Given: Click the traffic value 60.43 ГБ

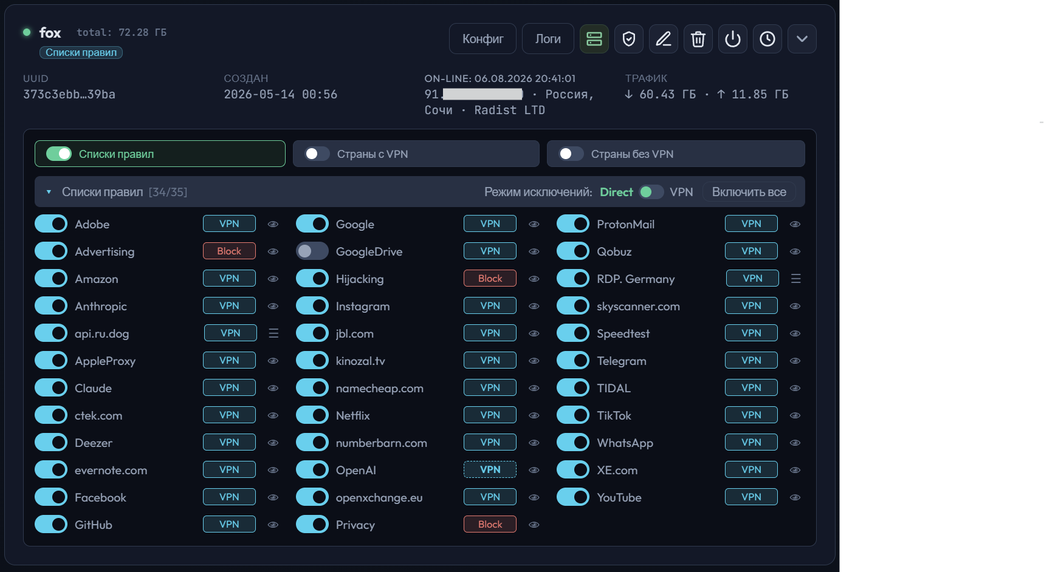Looking at the screenshot, I should click(667, 94).
